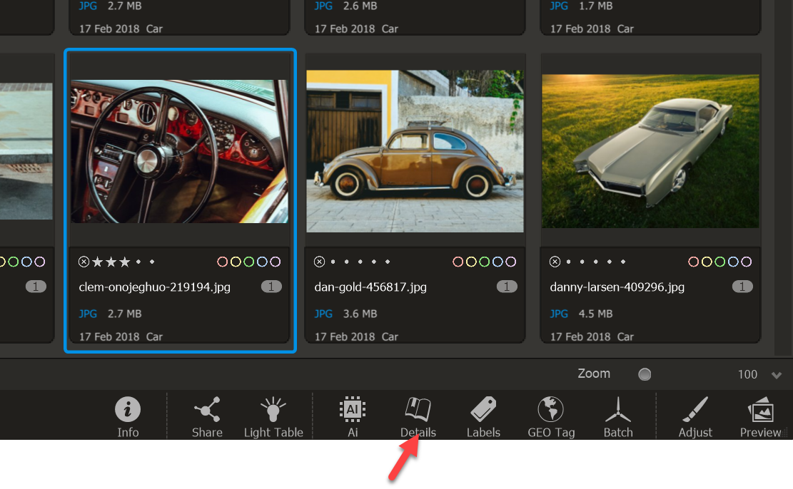The width and height of the screenshot is (793, 489).
Task: Toggle blue color label on dan-gold-456817.jpg
Action: click(x=497, y=262)
